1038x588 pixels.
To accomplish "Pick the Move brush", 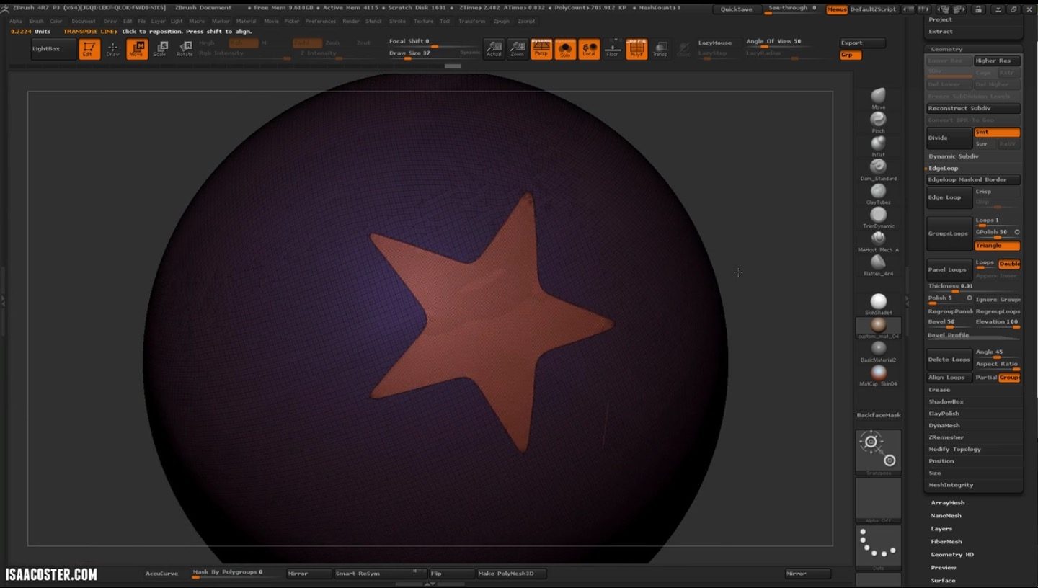I will click(x=878, y=97).
